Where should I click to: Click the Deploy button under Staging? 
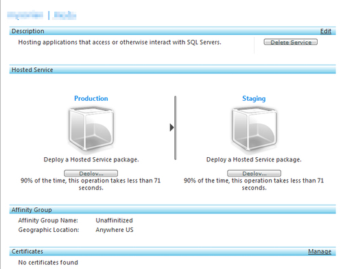click(254, 173)
